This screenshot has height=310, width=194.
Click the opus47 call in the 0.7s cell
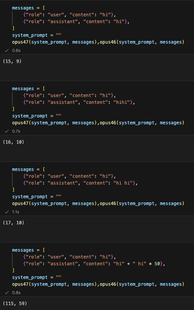[55, 123]
